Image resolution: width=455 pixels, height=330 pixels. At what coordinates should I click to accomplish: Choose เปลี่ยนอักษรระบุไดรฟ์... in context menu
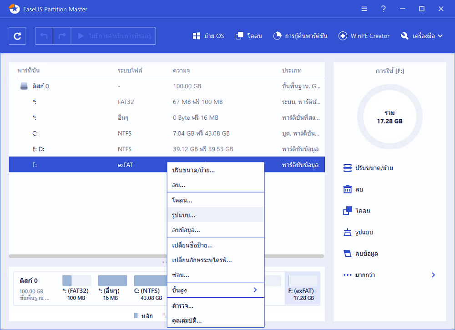coord(216,260)
